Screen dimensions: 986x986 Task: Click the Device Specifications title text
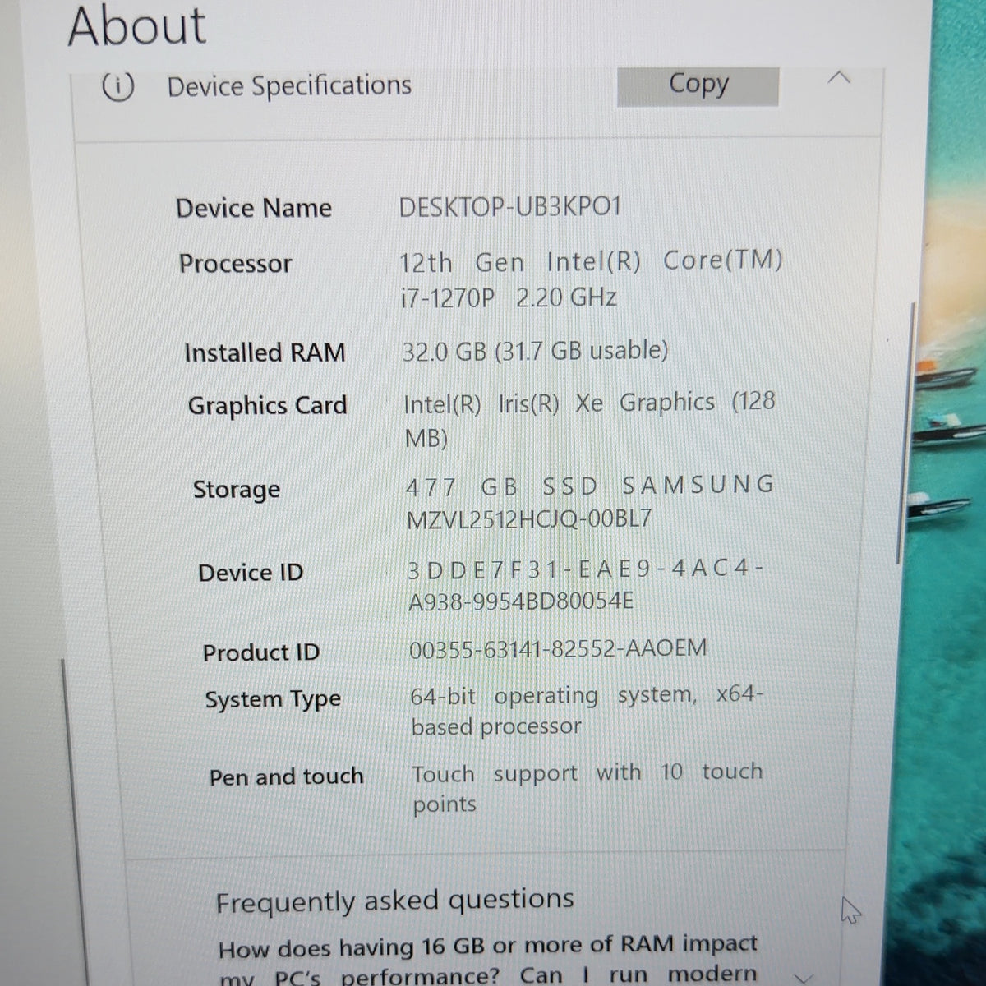289,85
